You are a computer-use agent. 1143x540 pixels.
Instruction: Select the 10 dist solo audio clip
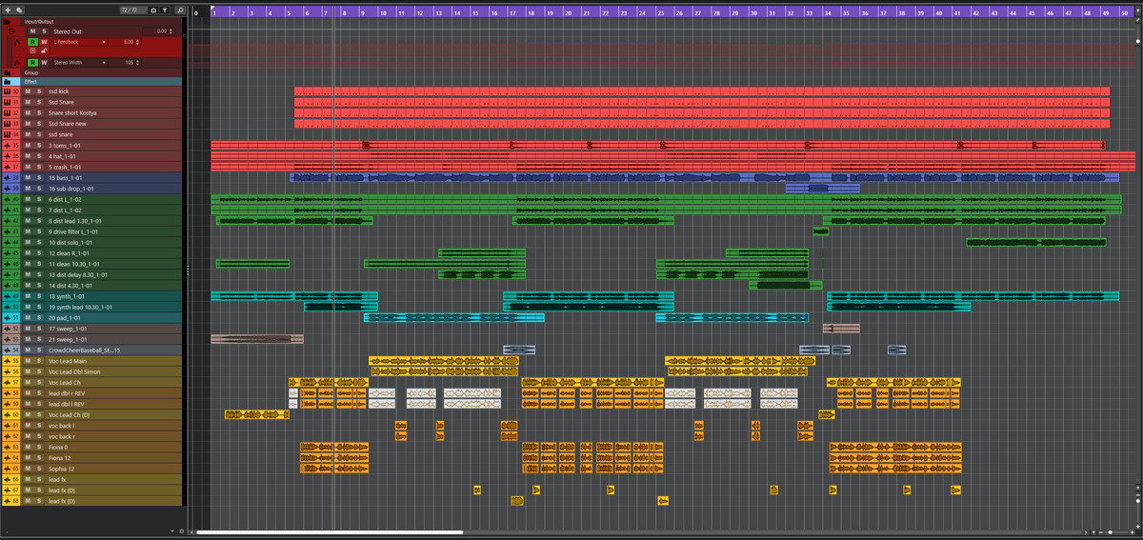tap(1037, 242)
